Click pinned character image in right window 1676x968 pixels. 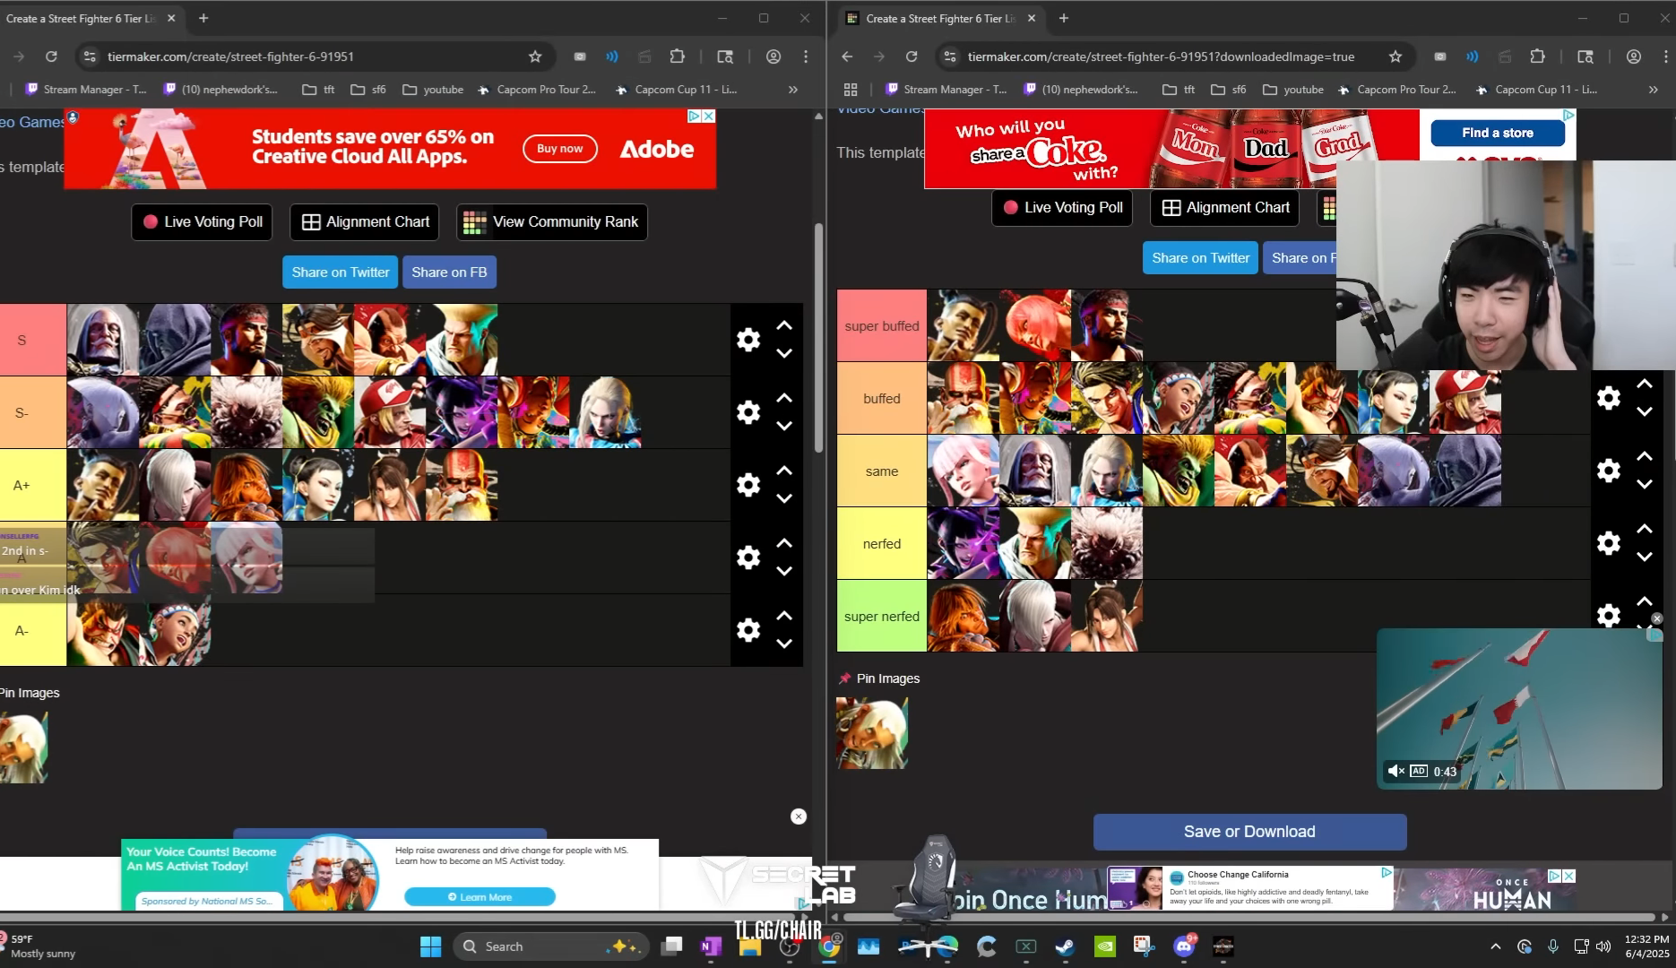(872, 733)
